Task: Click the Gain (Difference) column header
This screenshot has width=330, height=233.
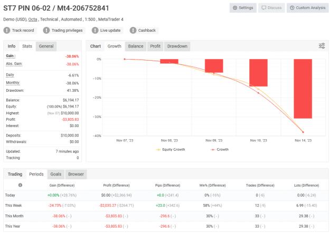Action: (62, 186)
